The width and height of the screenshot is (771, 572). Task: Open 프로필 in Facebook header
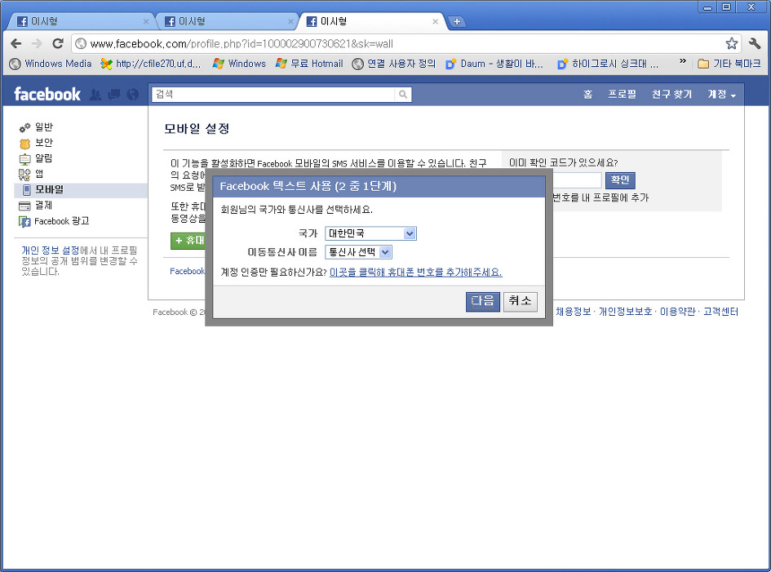tap(622, 94)
